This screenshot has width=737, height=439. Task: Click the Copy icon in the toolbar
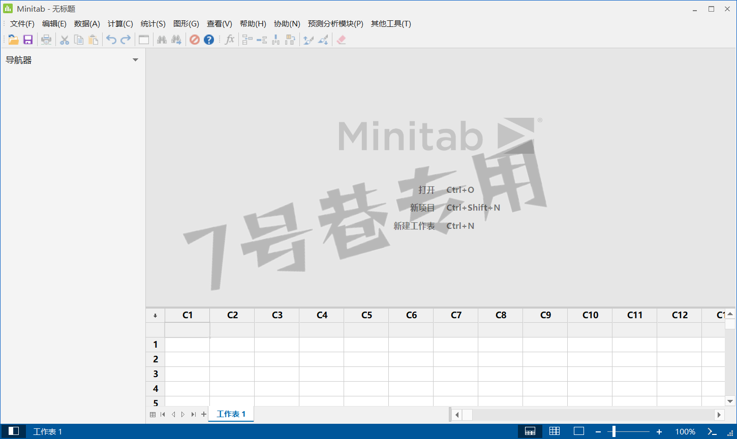79,40
